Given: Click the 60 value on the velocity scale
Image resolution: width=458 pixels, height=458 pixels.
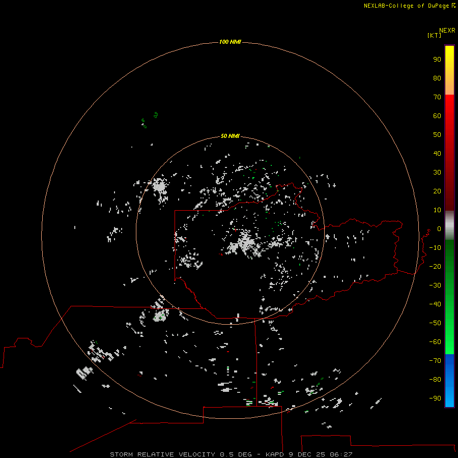Looking at the screenshot, I should pyautogui.click(x=437, y=116).
